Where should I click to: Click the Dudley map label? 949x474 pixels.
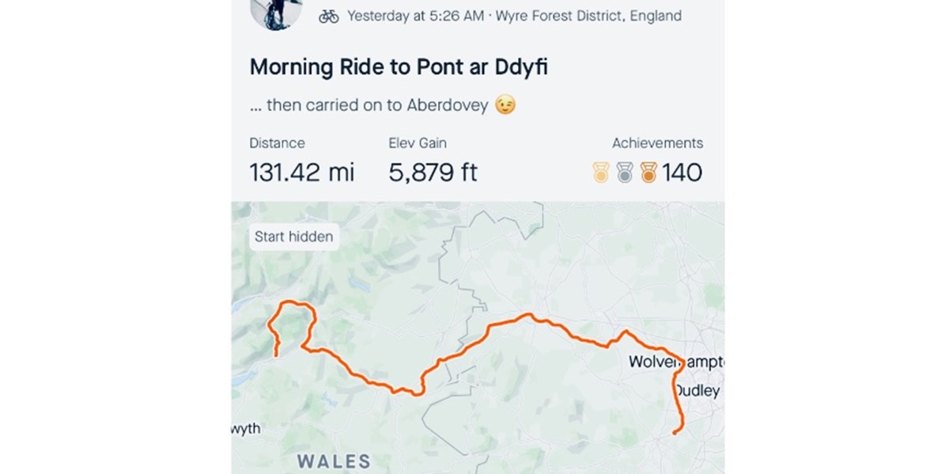(x=698, y=390)
